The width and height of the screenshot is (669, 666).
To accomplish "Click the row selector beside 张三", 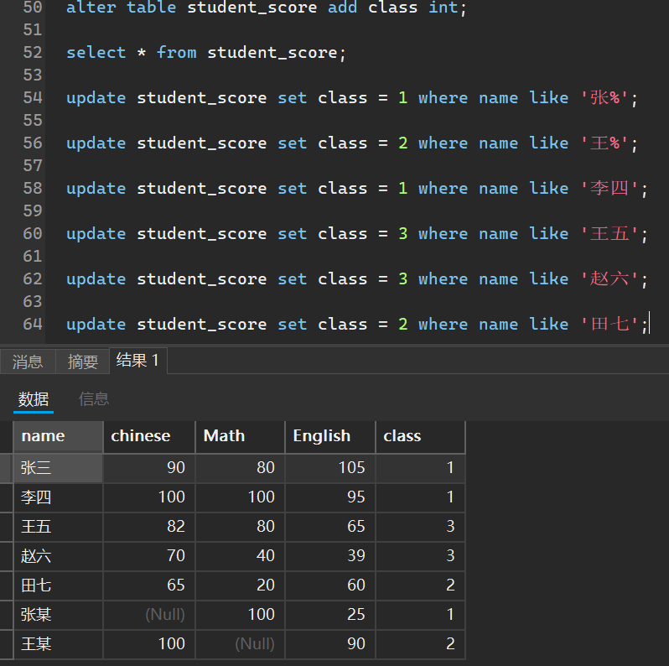I will point(6,468).
